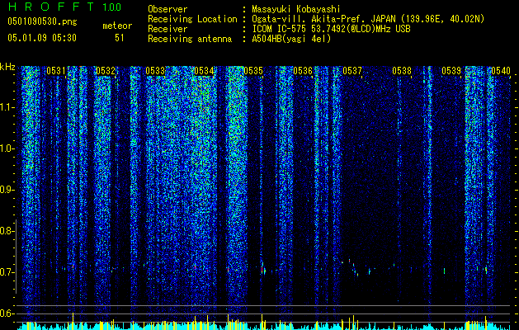Screen dimensions: 519x330
Task: Select observer name Masayuki Kobayashi
Action: (296, 9)
